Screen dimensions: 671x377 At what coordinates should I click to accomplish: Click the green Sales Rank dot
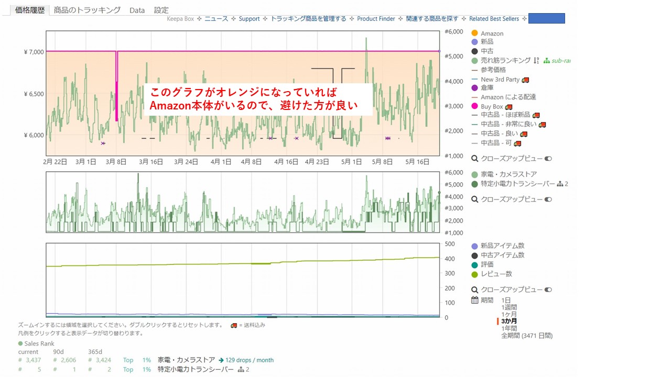(20, 343)
